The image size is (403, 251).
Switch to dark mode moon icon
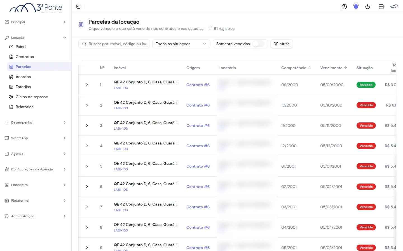368,7
